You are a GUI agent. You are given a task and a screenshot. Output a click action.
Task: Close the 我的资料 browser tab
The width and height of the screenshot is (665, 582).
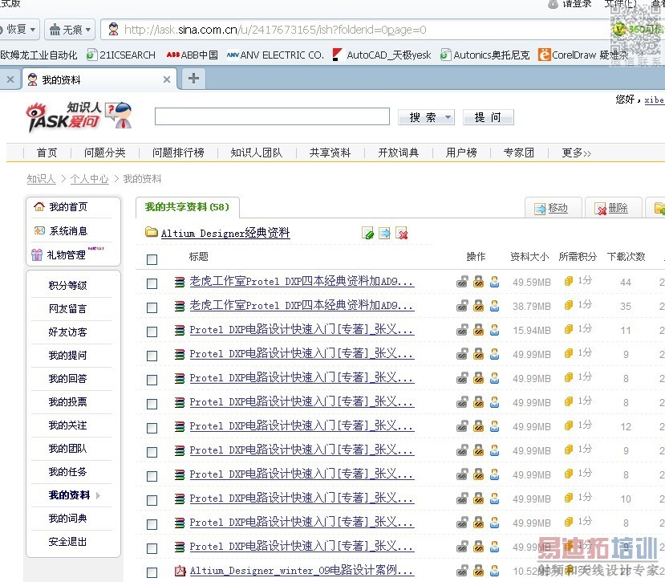[167, 79]
